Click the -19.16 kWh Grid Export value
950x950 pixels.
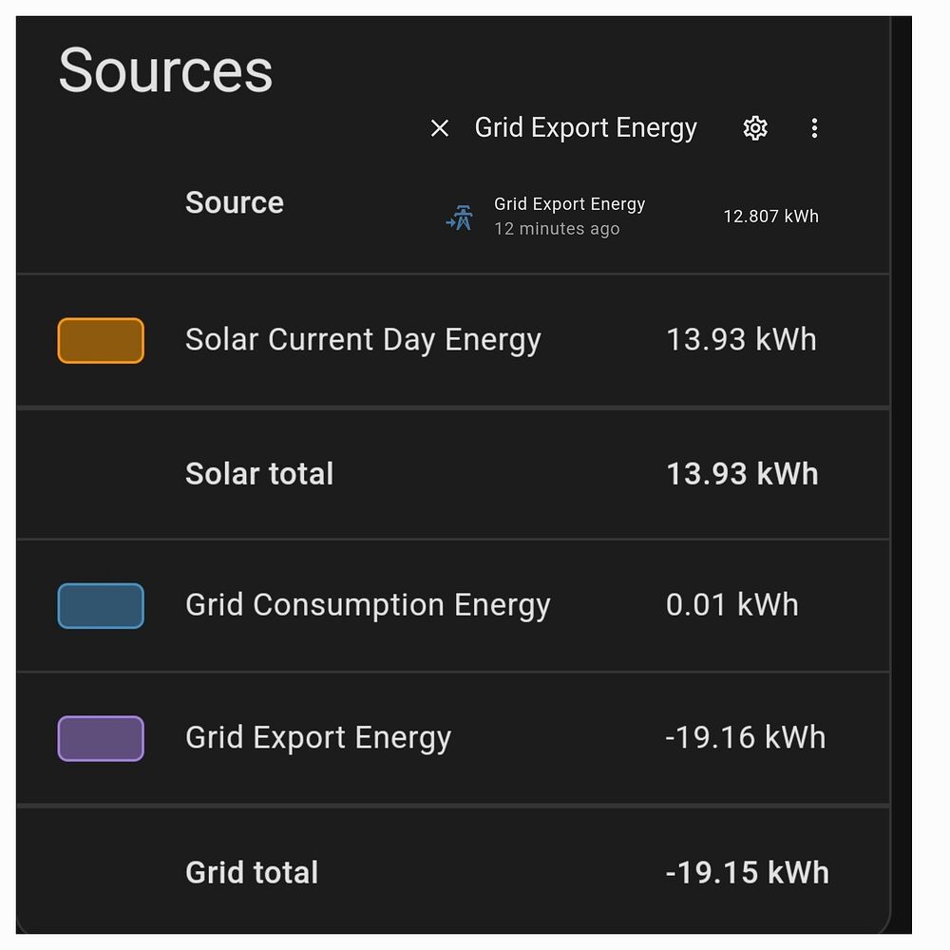[x=746, y=738]
